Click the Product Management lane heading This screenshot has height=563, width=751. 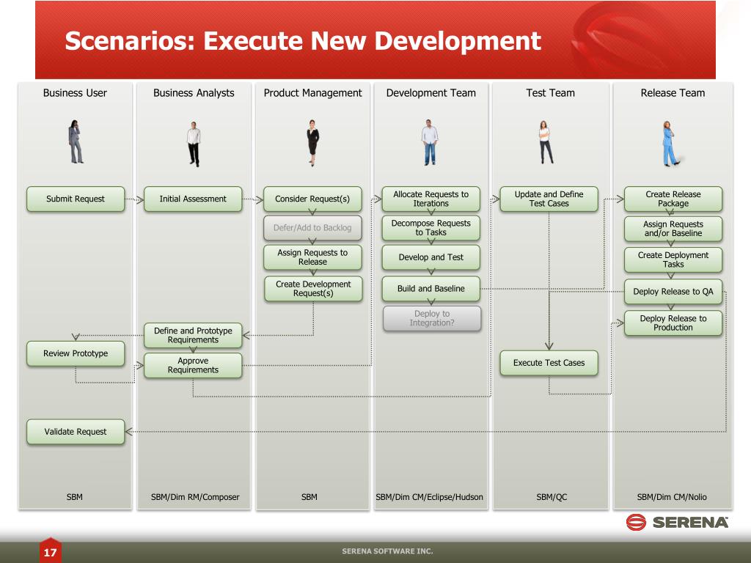pyautogui.click(x=312, y=93)
